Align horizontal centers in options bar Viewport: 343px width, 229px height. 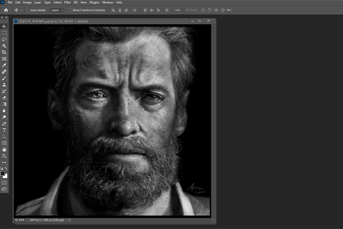click(120, 10)
